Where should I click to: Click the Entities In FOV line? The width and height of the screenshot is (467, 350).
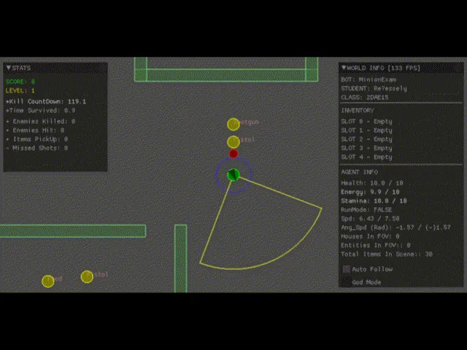click(376, 245)
